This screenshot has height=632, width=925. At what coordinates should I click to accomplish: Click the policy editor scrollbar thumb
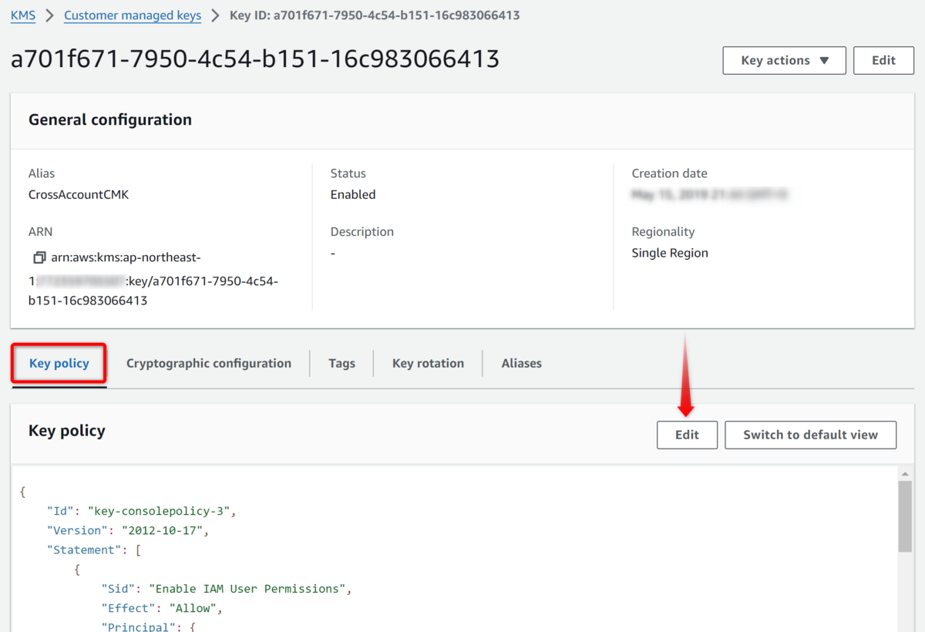tap(905, 516)
